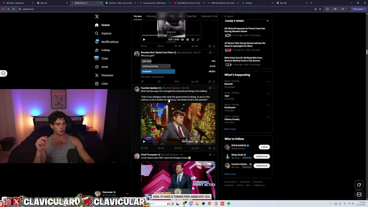Switch to Clavicular Watch clips on Kick tab
The height and width of the screenshot is (207, 368).
(x=120, y=3)
